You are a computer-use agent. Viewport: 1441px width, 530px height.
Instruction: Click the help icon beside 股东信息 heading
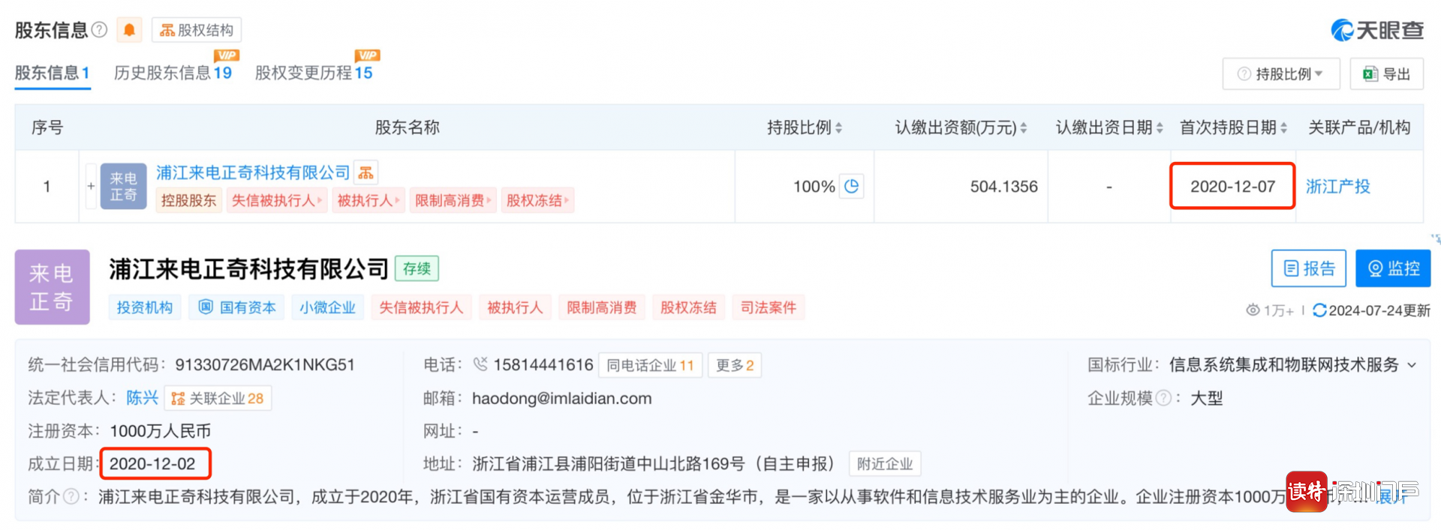click(x=99, y=30)
